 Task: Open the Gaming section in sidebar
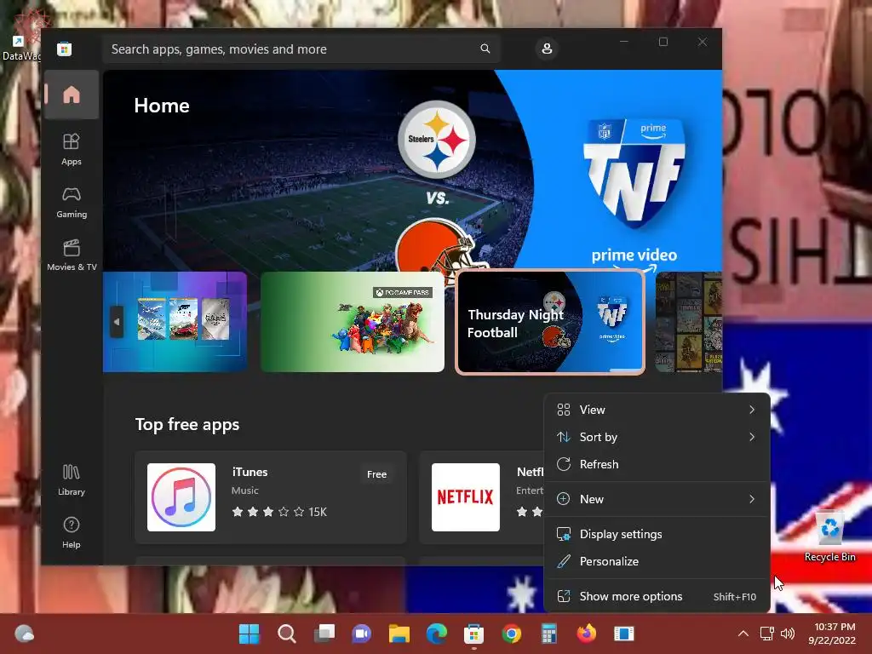coord(72,202)
